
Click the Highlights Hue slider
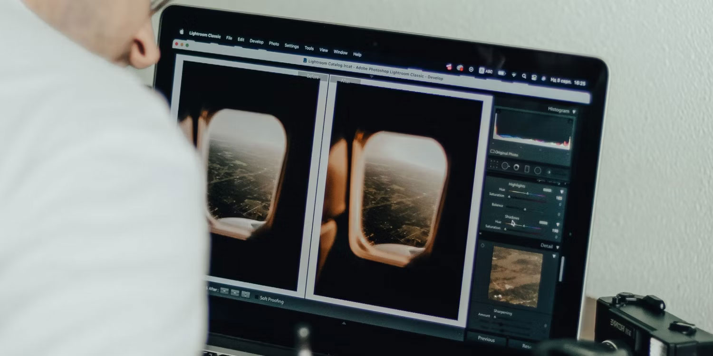[527, 193]
